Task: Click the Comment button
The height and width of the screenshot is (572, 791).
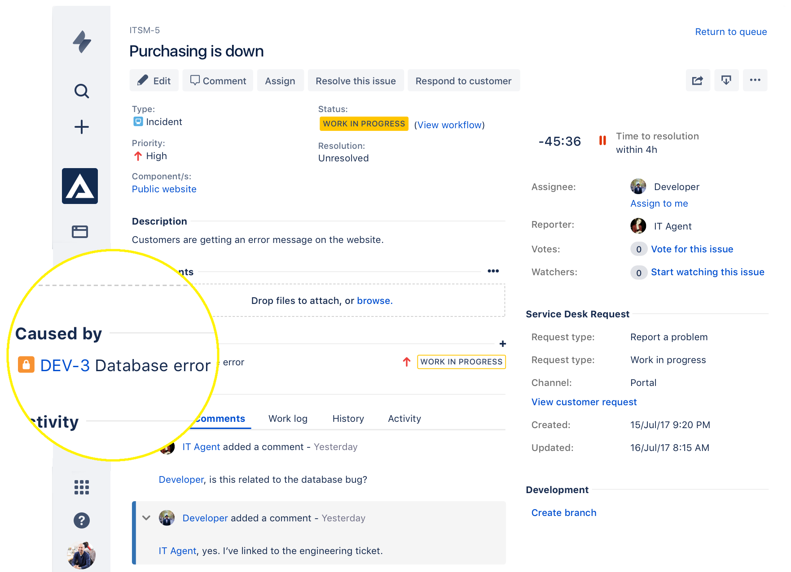Action: point(218,80)
